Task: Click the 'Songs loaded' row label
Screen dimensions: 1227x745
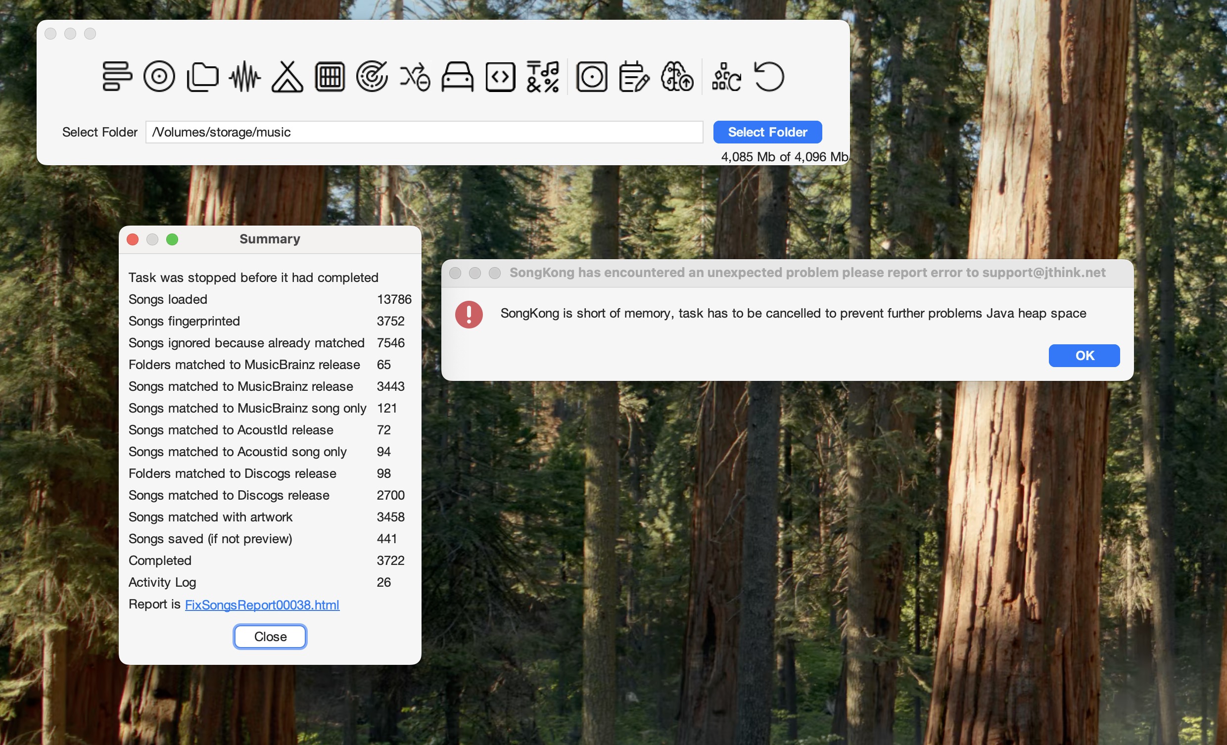Action: pos(168,299)
